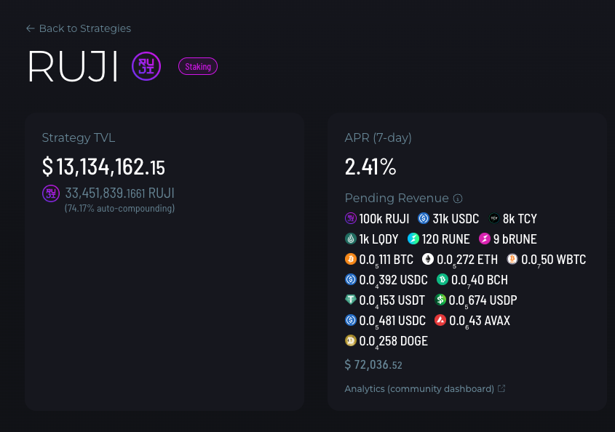This screenshot has width=615, height=432.
Task: Click RUJI token icon beside 100k RUJI
Action: tap(351, 218)
